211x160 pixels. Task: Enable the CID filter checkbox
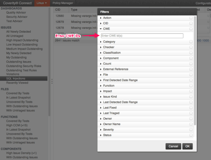(191, 23)
